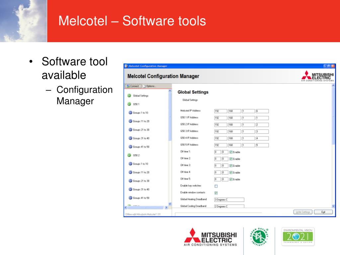Open Groups 41 to 50 under G50 2
This screenshot has width=340, height=255.
pyautogui.click(x=141, y=198)
